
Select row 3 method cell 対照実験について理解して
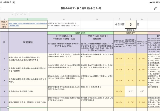click(97, 81)
